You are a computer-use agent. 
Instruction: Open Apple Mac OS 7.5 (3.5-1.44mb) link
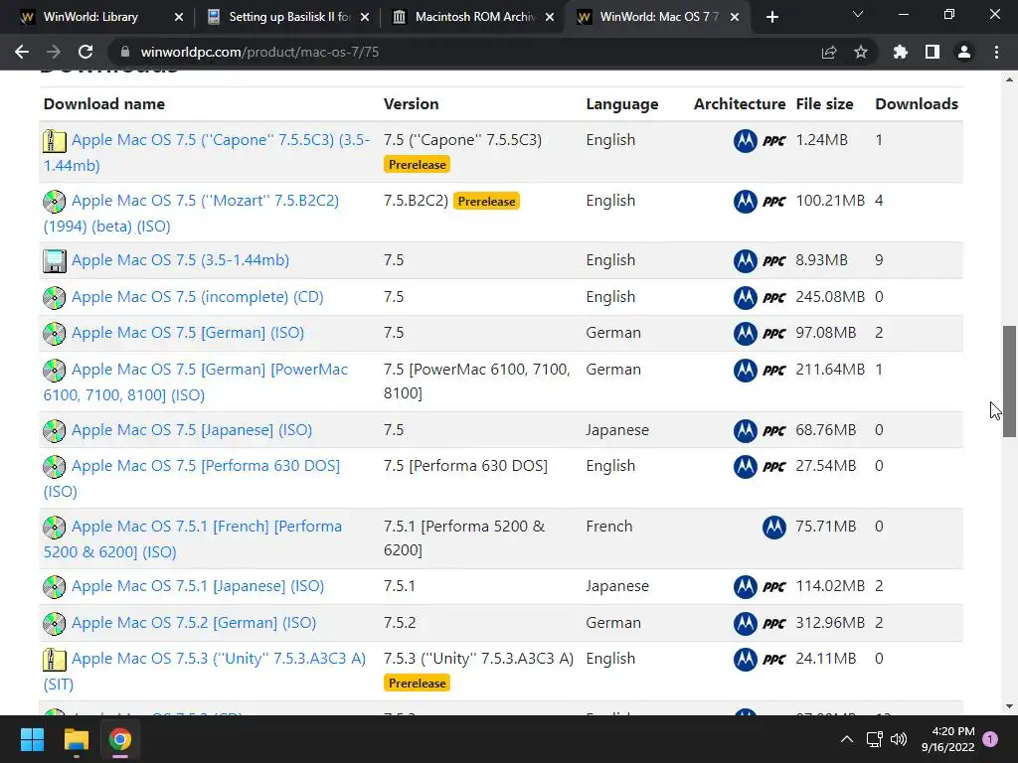coord(181,260)
